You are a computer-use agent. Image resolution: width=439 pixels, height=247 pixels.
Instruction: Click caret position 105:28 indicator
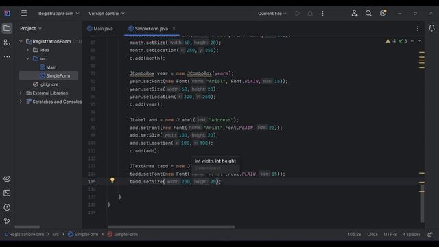355,235
